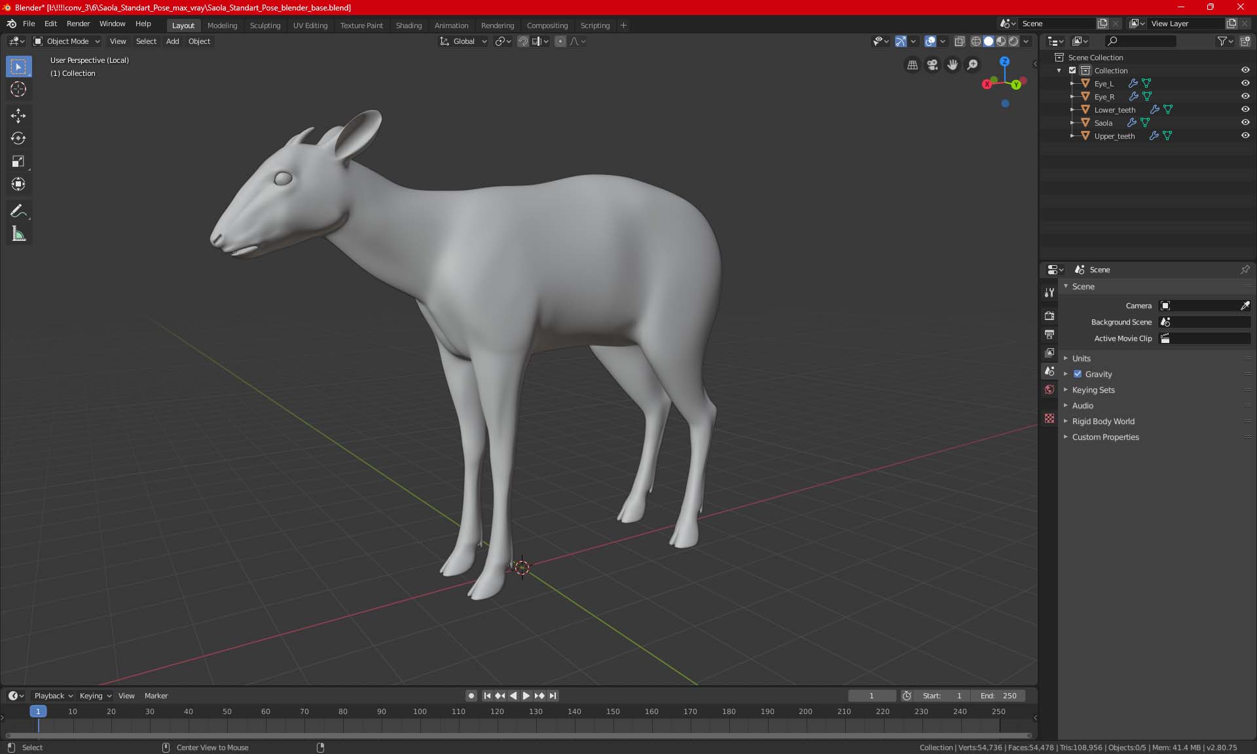Open the Render properties tab

(1049, 315)
